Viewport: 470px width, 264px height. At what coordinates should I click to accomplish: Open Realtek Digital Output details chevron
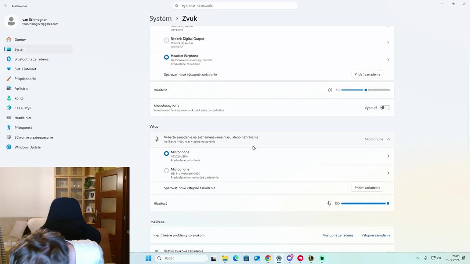388,43
